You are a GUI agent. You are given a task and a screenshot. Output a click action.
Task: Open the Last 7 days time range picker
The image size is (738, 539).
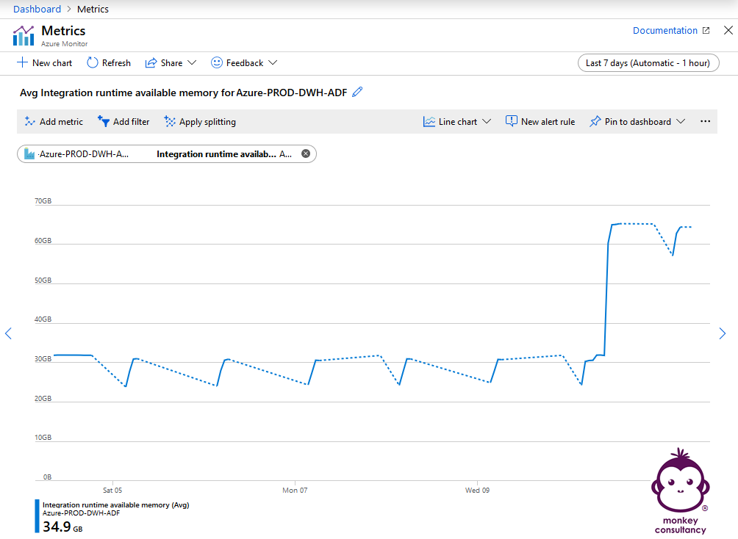[x=648, y=63]
